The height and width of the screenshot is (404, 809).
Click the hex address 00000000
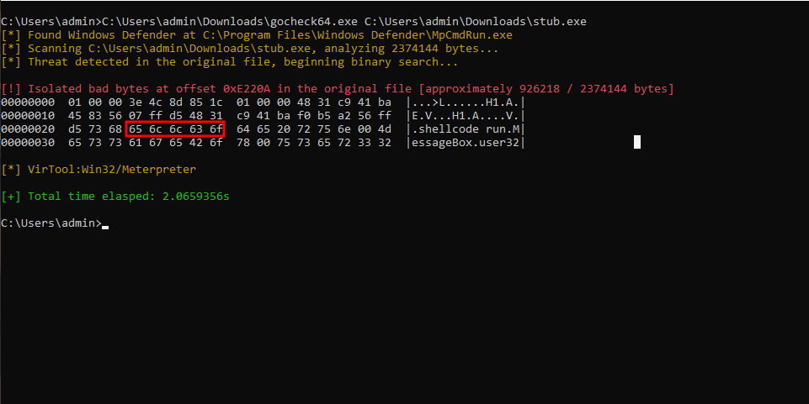coord(28,102)
